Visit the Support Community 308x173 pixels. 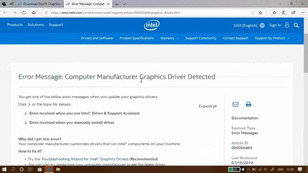pyautogui.click(x=201, y=38)
